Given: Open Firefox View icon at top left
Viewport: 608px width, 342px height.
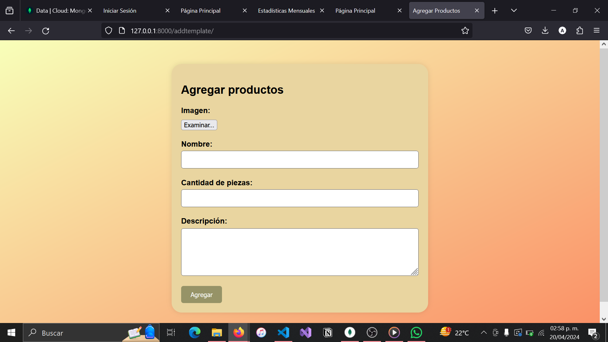Looking at the screenshot, I should pos(9,10).
